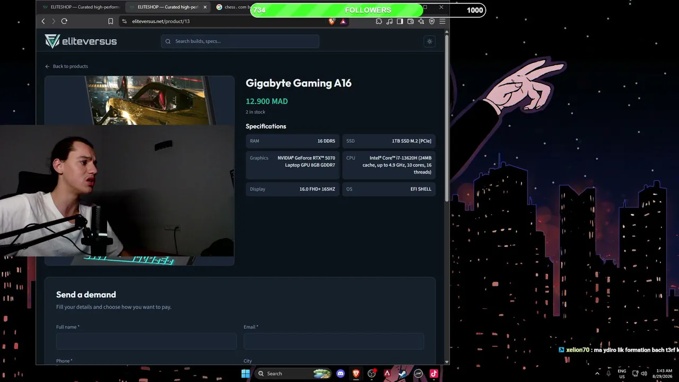The width and height of the screenshot is (679, 382).
Task: Click the 16.0 FHD+ 165HZ display value
Action: tap(317, 189)
